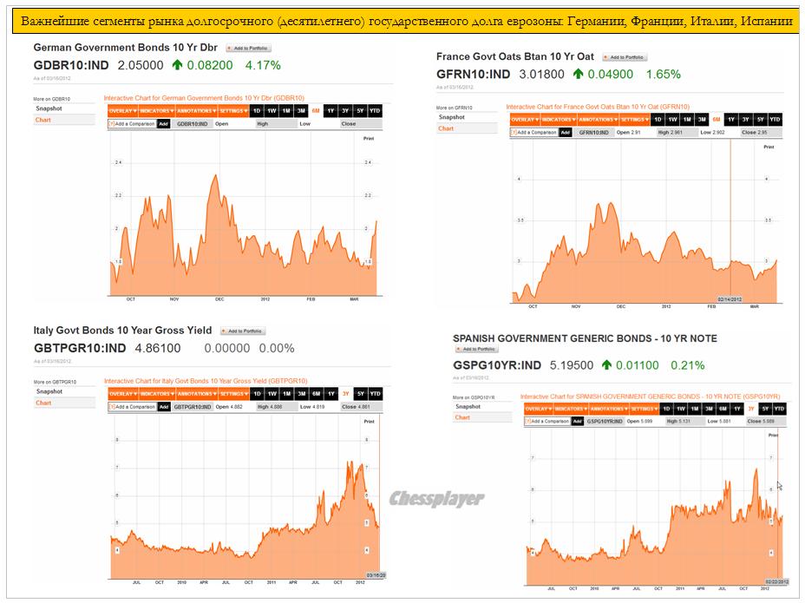Set Spanish chart to 1Y range
The height and width of the screenshot is (603, 805).
(736, 409)
